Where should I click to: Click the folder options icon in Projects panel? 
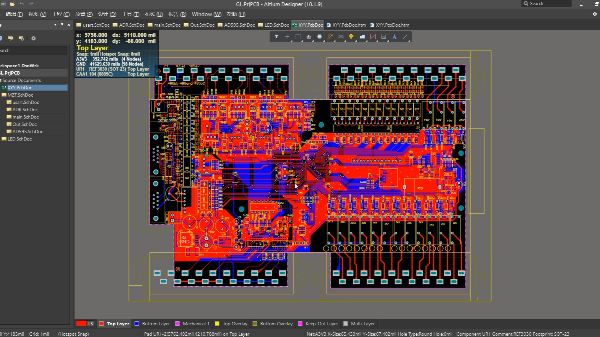(21, 38)
